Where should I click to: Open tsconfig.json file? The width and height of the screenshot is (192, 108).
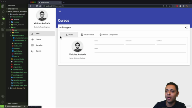point(18,83)
